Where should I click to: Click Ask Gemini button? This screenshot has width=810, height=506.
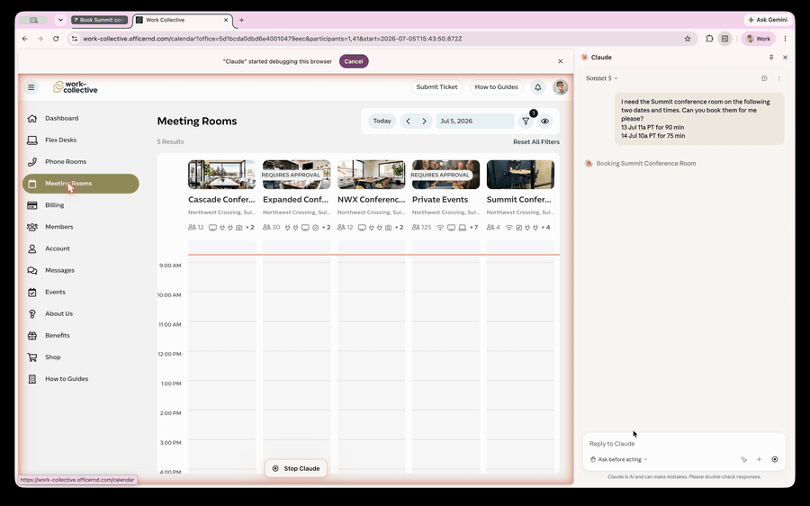768,20
